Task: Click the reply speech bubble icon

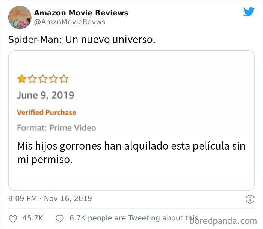Action: pyautogui.click(x=60, y=219)
